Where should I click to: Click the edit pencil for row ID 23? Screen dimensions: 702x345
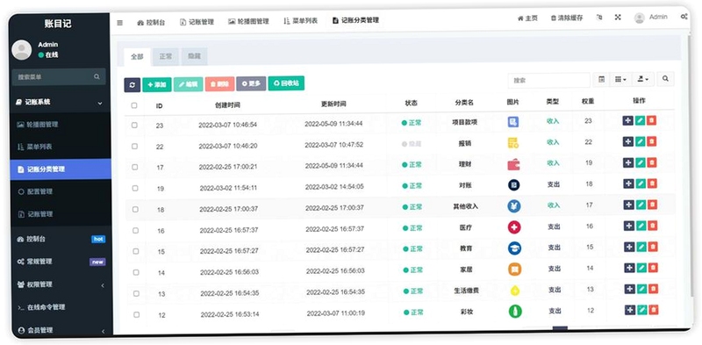[x=641, y=120]
